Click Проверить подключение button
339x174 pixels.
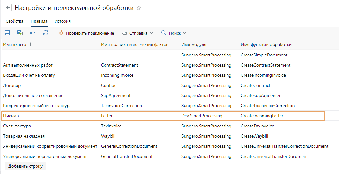coord(86,33)
